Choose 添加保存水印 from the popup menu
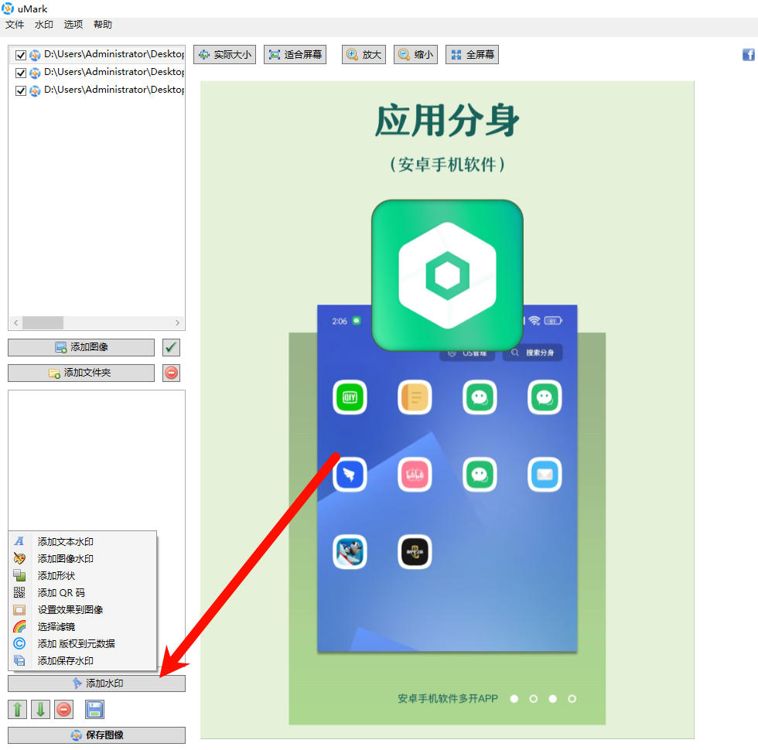The height and width of the screenshot is (750, 758). (83, 660)
